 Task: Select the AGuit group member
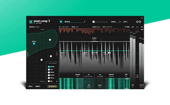click(x=51, y=72)
